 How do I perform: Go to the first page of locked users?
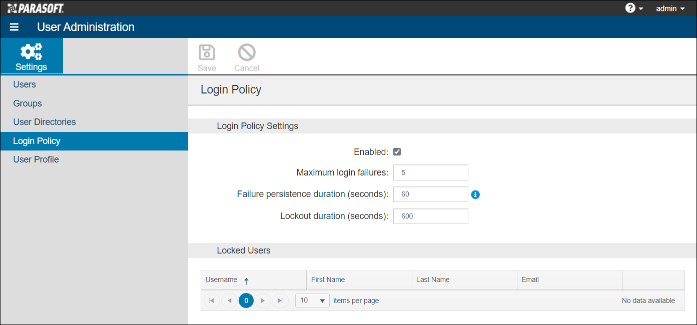coord(212,300)
